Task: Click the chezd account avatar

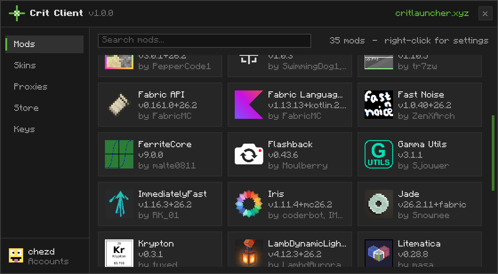Action: click(x=16, y=256)
